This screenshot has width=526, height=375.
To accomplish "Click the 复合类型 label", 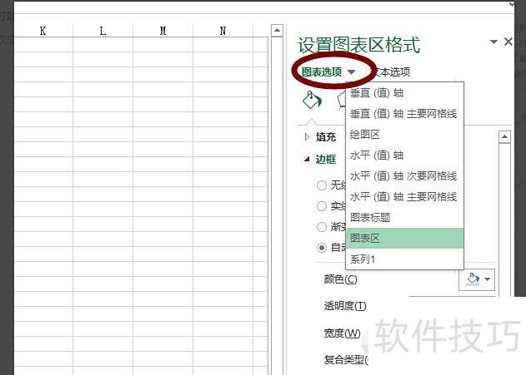I will (346, 360).
